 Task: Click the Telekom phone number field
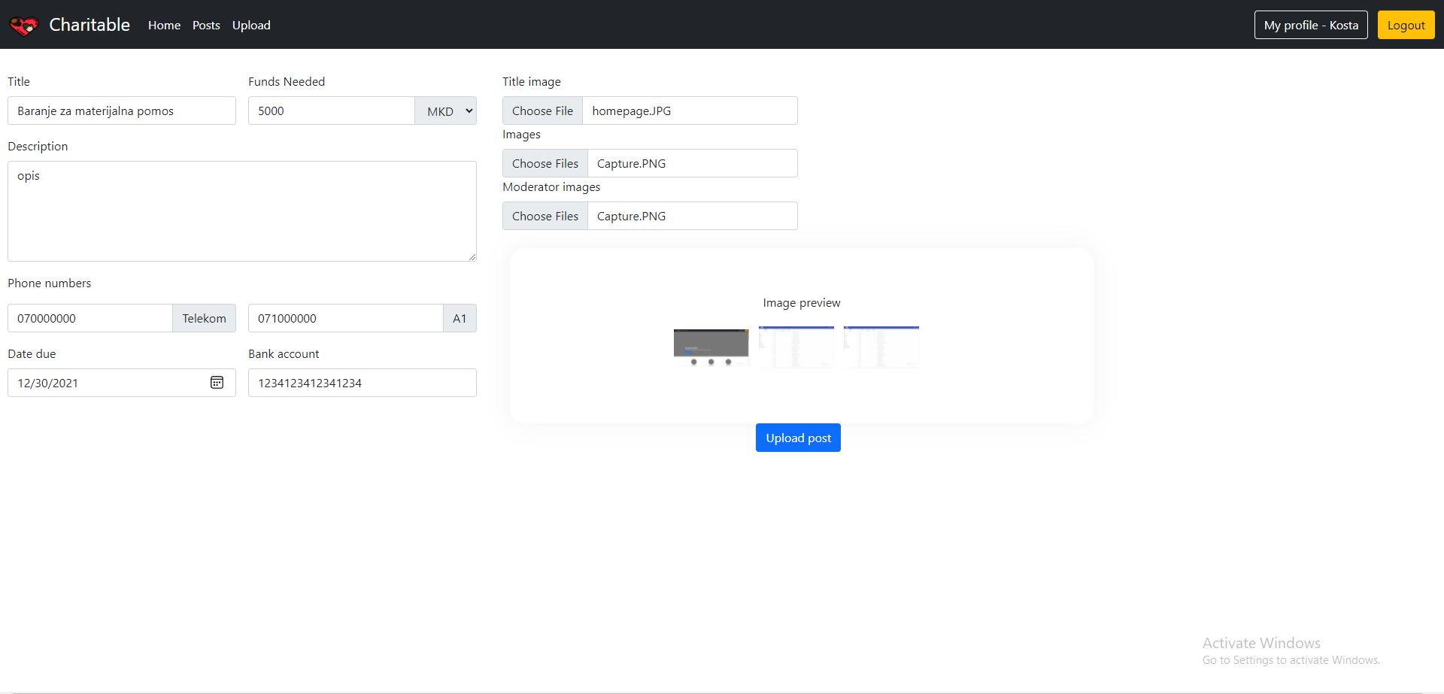pos(90,319)
